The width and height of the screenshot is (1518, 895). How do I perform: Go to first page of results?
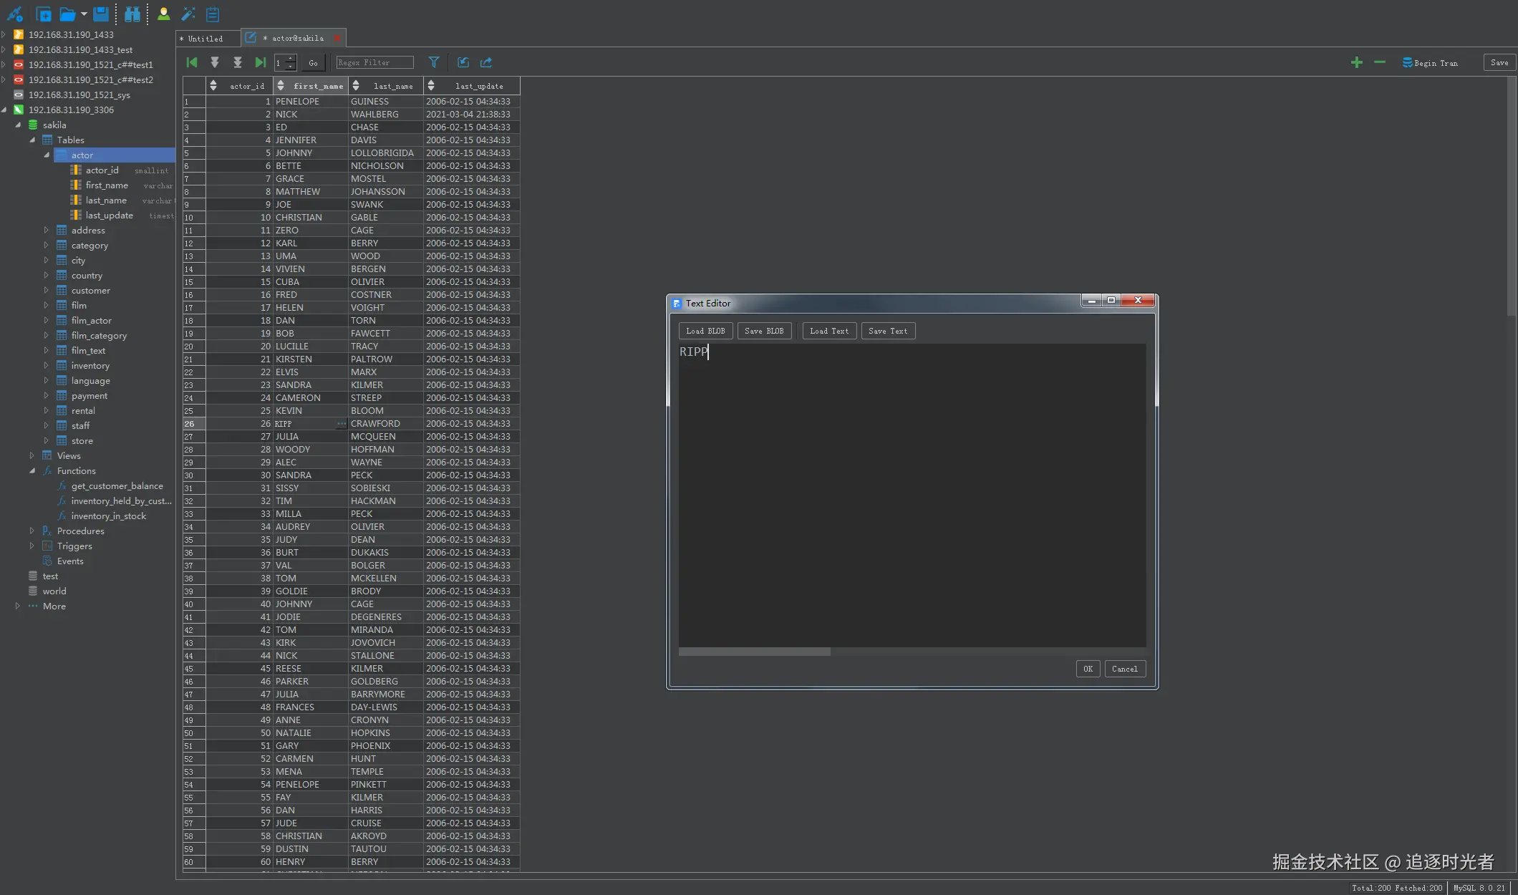click(191, 63)
